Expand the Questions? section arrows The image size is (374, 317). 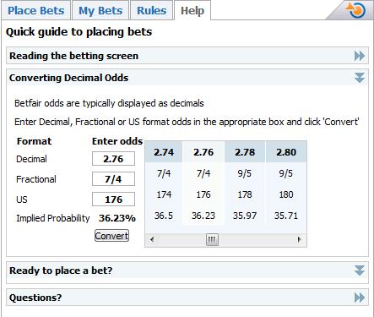(360, 298)
